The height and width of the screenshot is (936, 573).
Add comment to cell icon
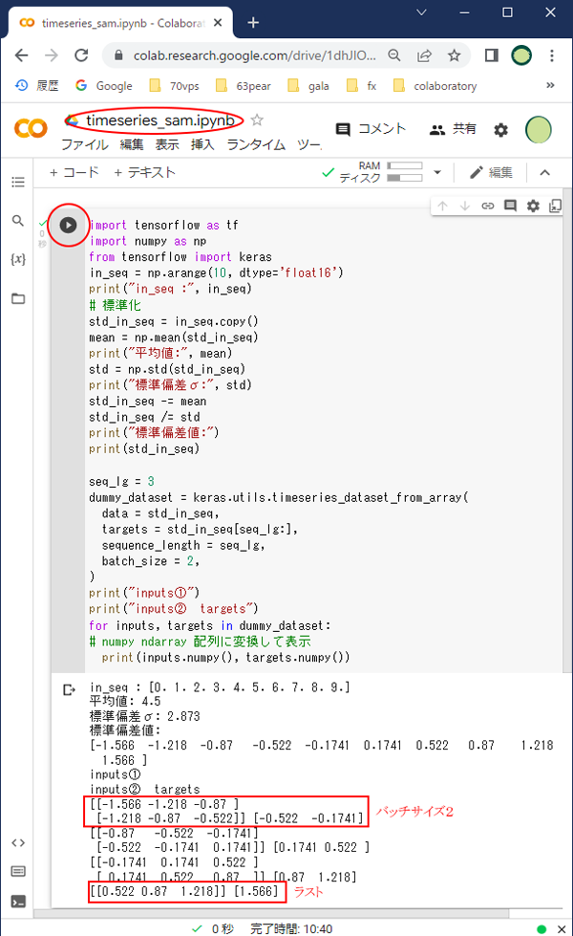point(510,206)
